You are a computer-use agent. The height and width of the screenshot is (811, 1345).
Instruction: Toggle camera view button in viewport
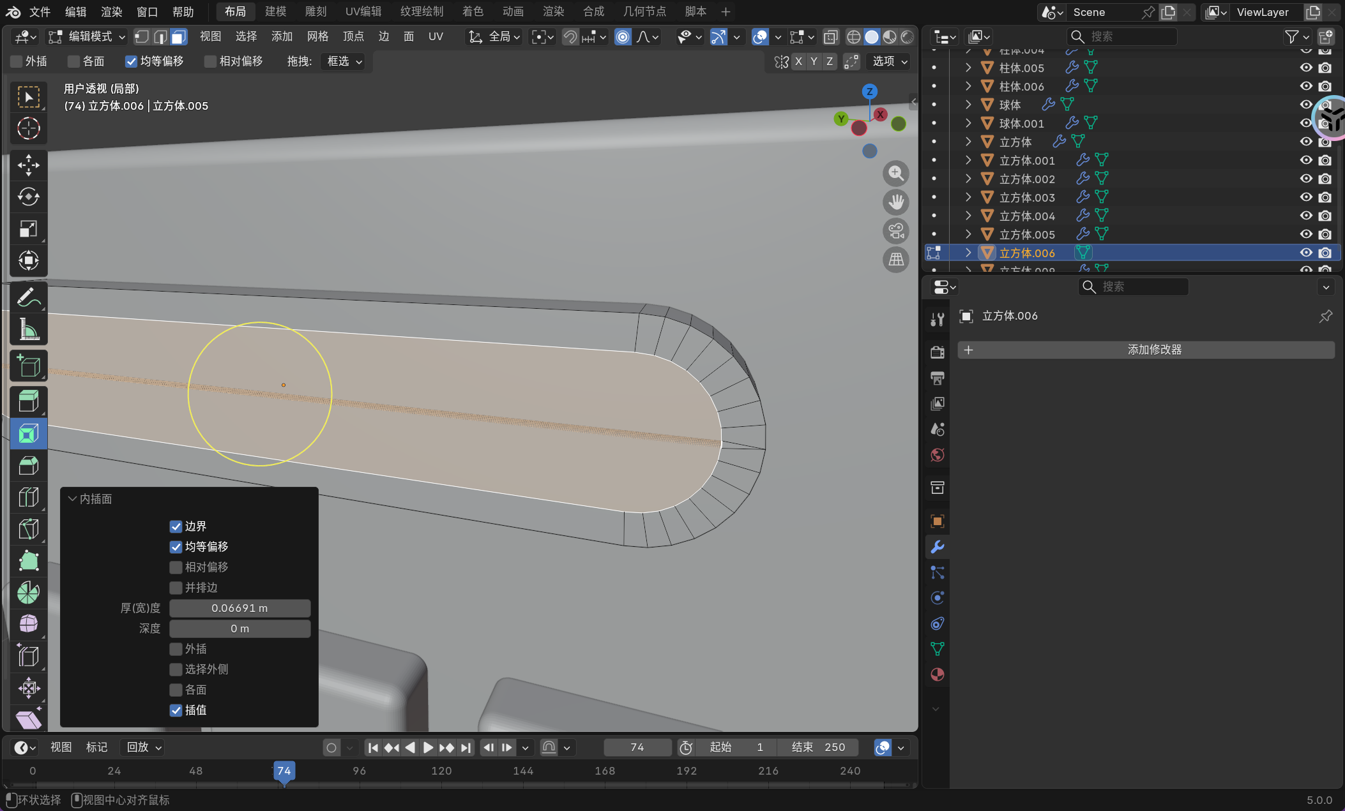[x=896, y=231]
